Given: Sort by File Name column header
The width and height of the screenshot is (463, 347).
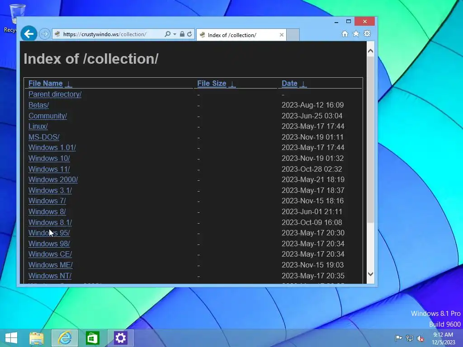Looking at the screenshot, I should pyautogui.click(x=46, y=84).
